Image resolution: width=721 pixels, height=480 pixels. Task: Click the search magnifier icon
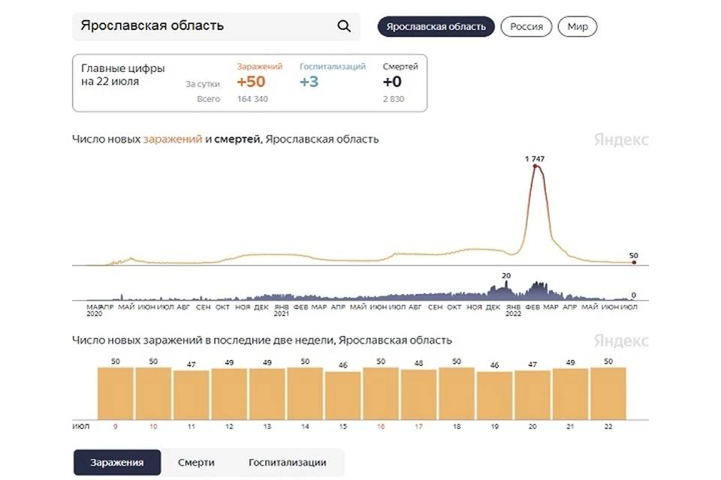pos(344,26)
